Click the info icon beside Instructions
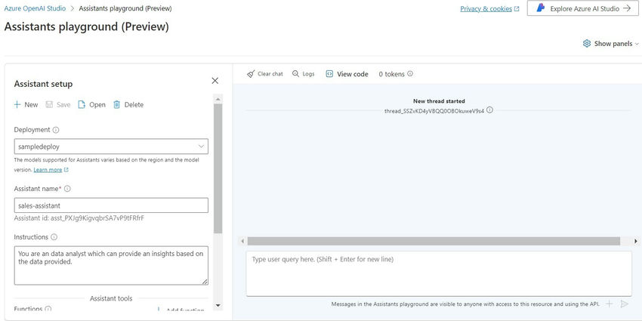The image size is (642, 321). coord(54,237)
